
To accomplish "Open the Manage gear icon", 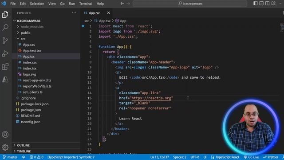I will pos(5,147).
